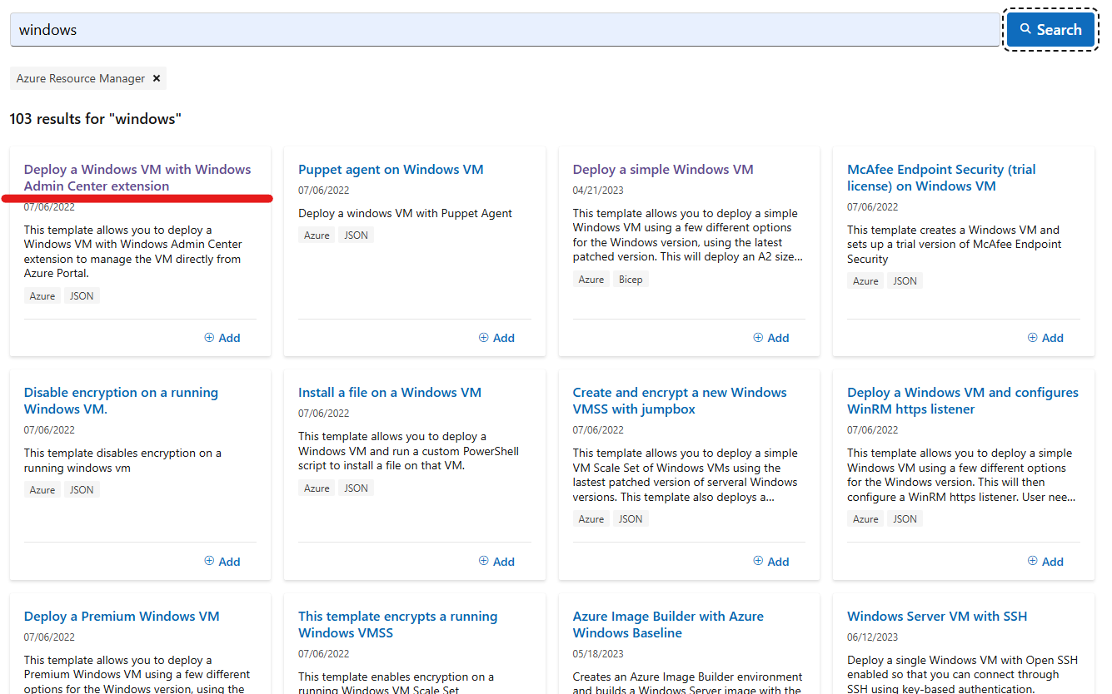Click the search input containing "windows"
Image resolution: width=1112 pixels, height=694 pixels.
pos(505,30)
